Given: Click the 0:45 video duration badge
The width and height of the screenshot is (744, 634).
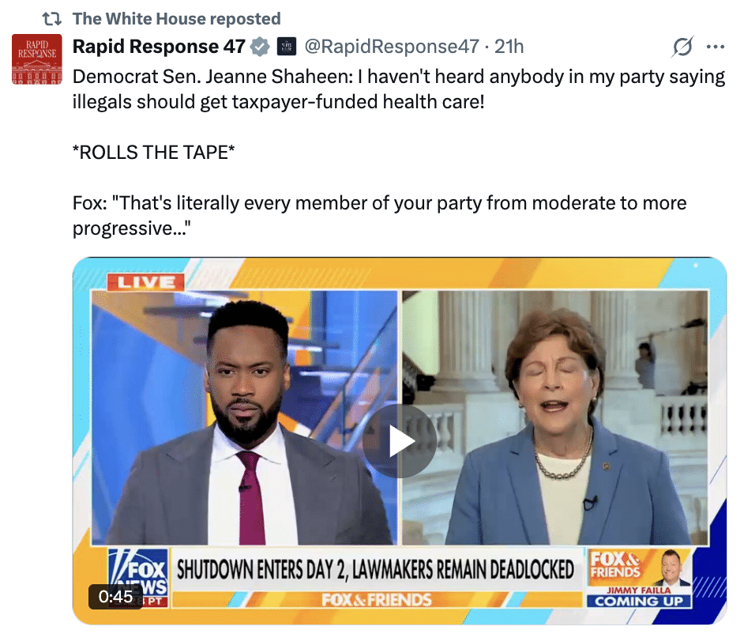Looking at the screenshot, I should (x=115, y=597).
